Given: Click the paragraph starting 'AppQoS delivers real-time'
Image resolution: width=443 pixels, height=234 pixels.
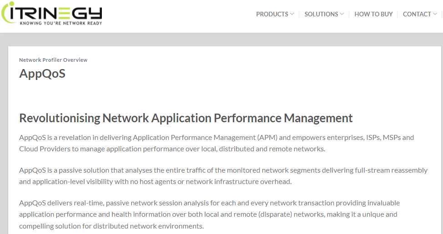Looking at the screenshot, I should (x=209, y=214).
